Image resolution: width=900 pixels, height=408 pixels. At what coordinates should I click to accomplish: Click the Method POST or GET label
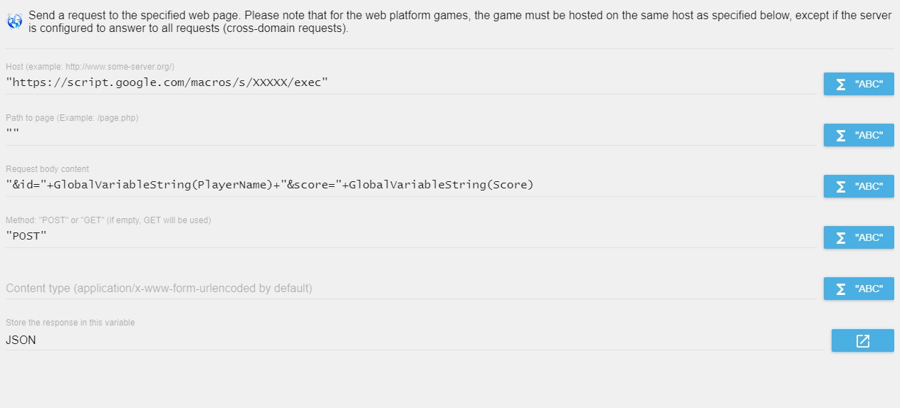(x=108, y=220)
